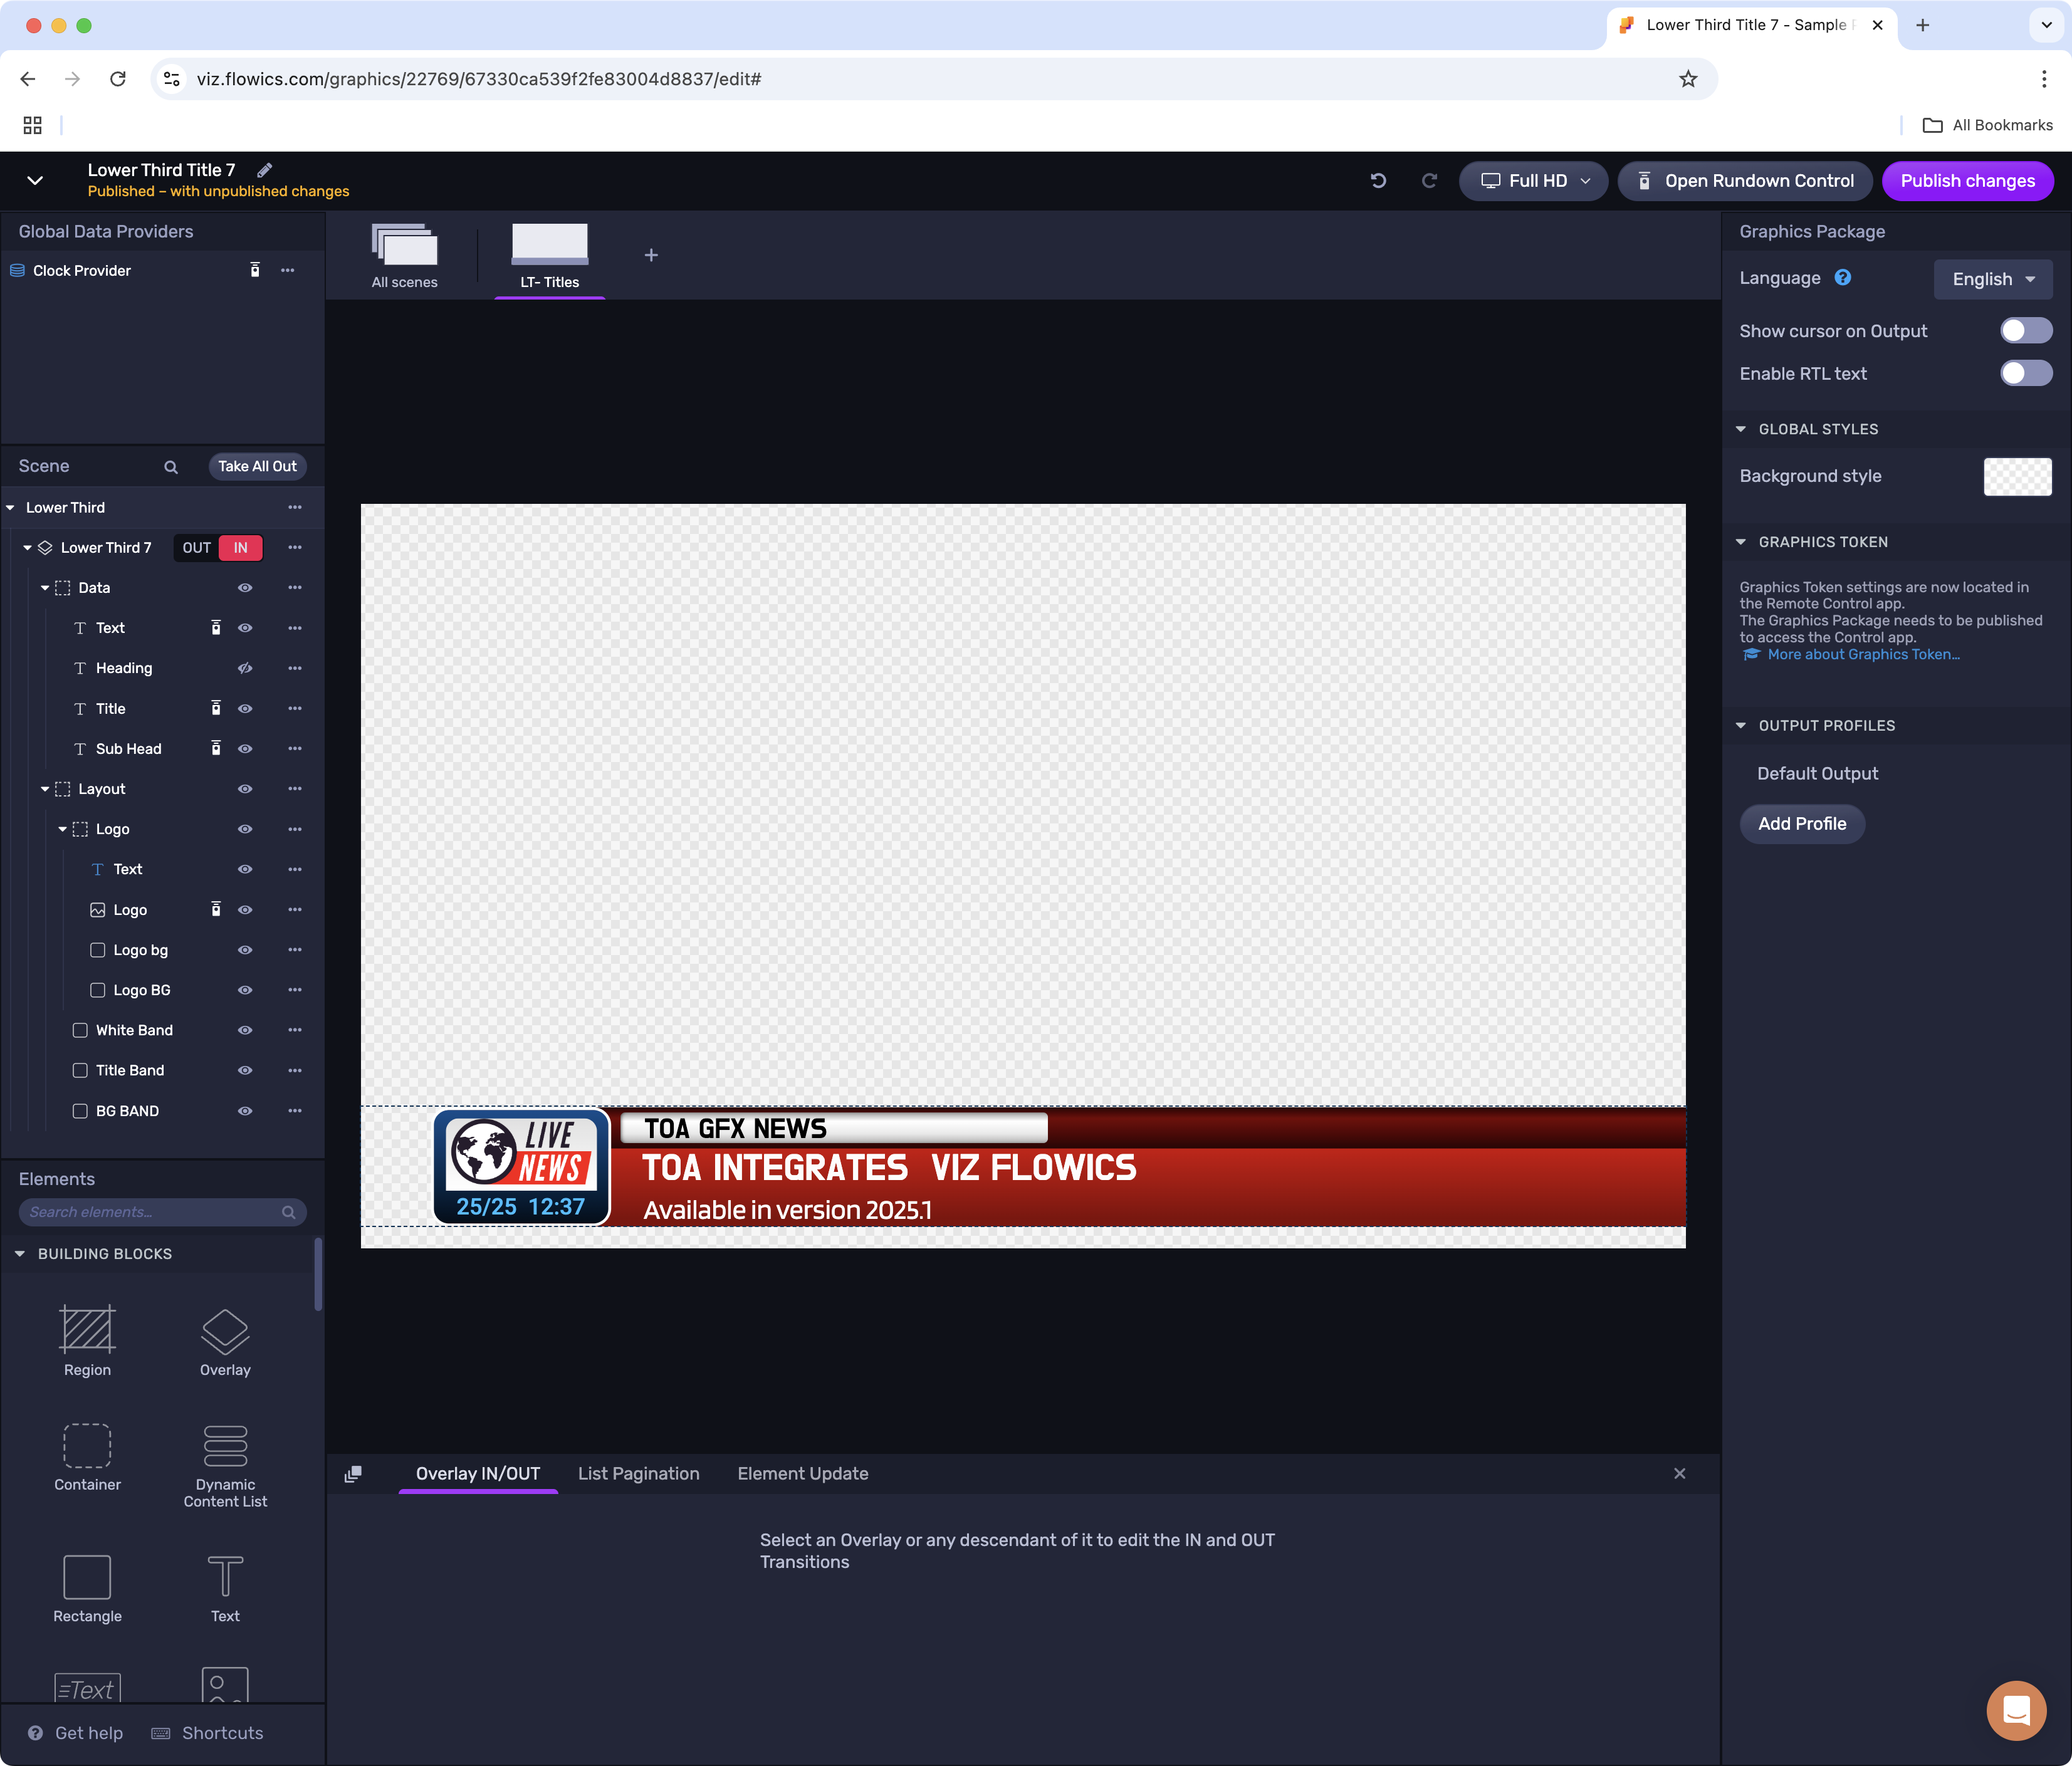The height and width of the screenshot is (1766, 2072).
Task: Hide the Logo bg layer
Action: 245,951
